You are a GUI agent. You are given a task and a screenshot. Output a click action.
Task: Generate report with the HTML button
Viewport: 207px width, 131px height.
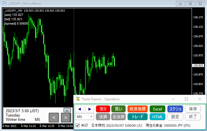coord(157,117)
